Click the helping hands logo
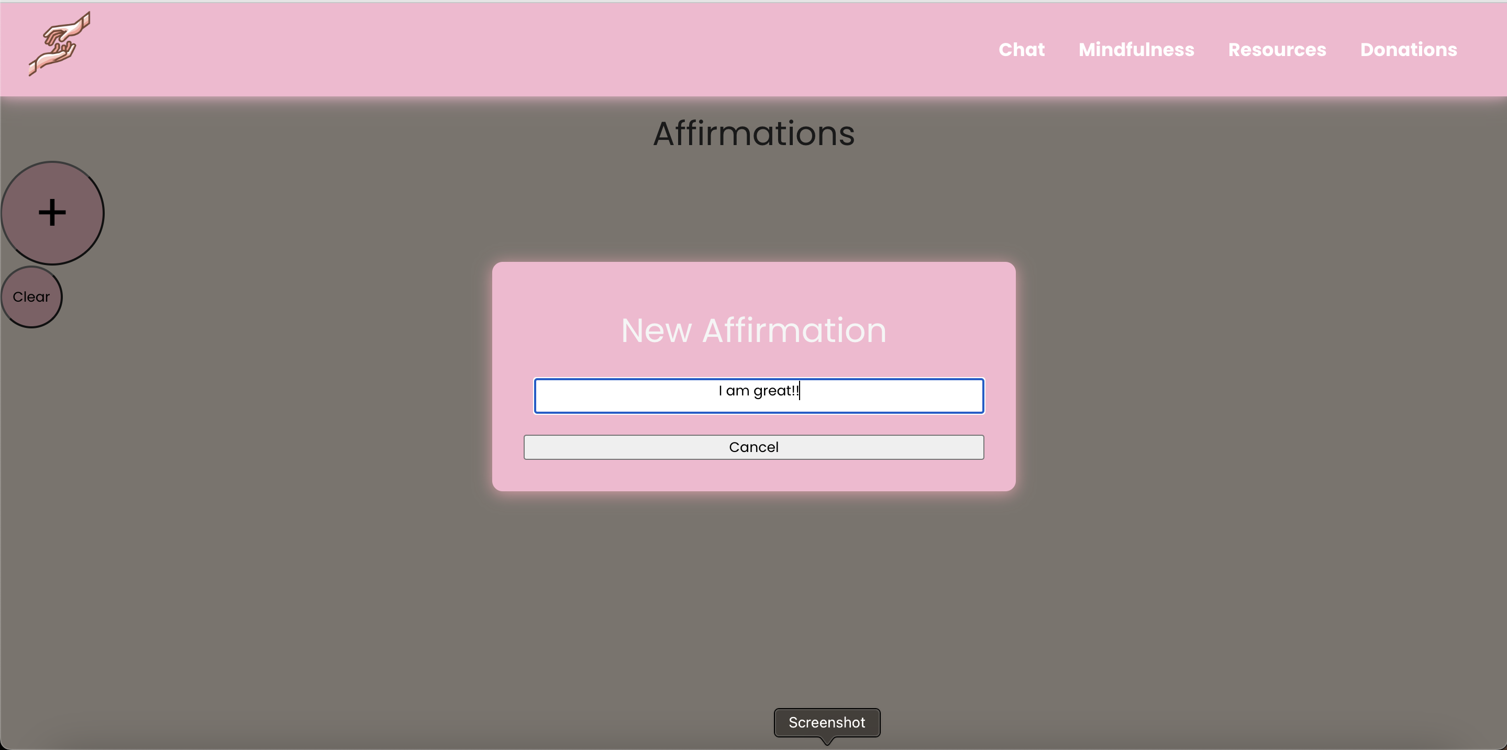Viewport: 1507px width, 750px height. coord(60,44)
